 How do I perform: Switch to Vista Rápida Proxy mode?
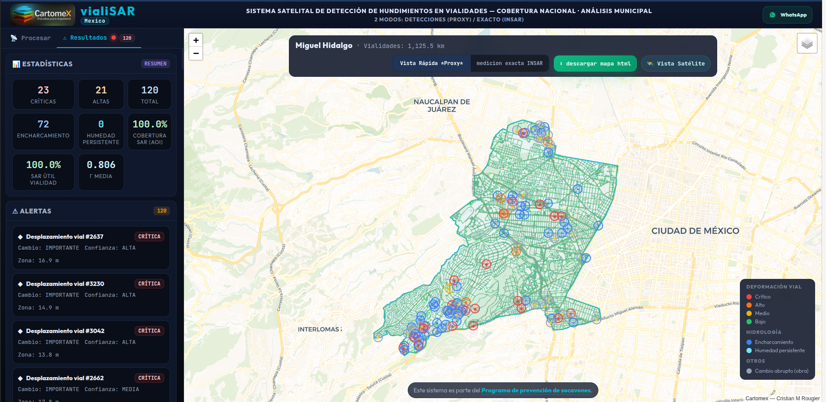click(431, 63)
